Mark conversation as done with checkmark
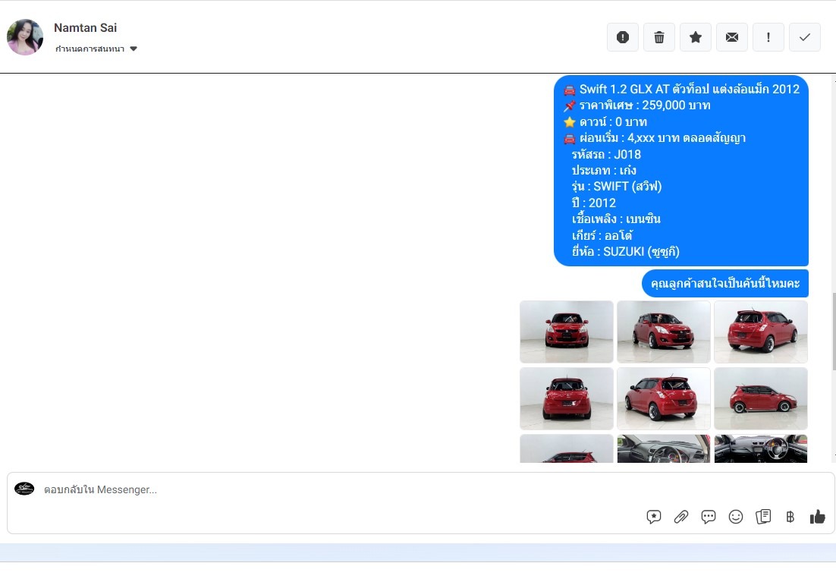 (805, 37)
